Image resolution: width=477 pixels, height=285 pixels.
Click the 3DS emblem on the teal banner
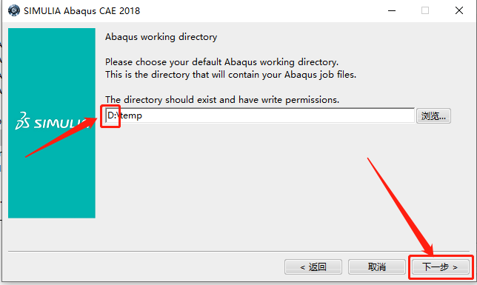point(22,121)
